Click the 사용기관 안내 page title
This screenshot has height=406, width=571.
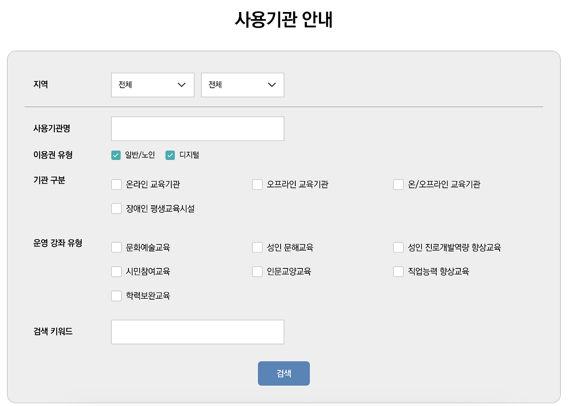pyautogui.click(x=284, y=19)
